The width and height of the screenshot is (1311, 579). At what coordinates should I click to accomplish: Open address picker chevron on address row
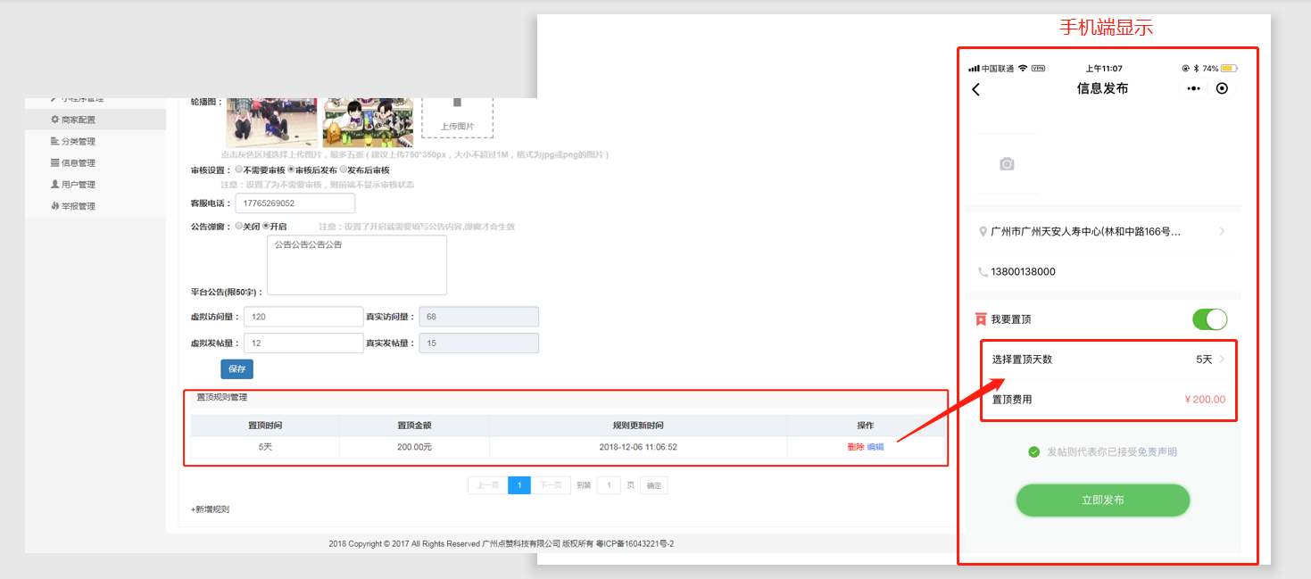1222,232
